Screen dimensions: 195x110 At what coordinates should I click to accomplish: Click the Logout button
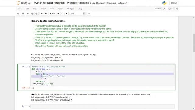coord(174,3)
